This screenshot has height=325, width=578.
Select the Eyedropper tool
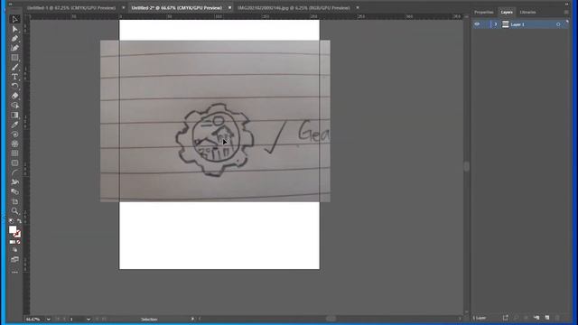(14, 125)
